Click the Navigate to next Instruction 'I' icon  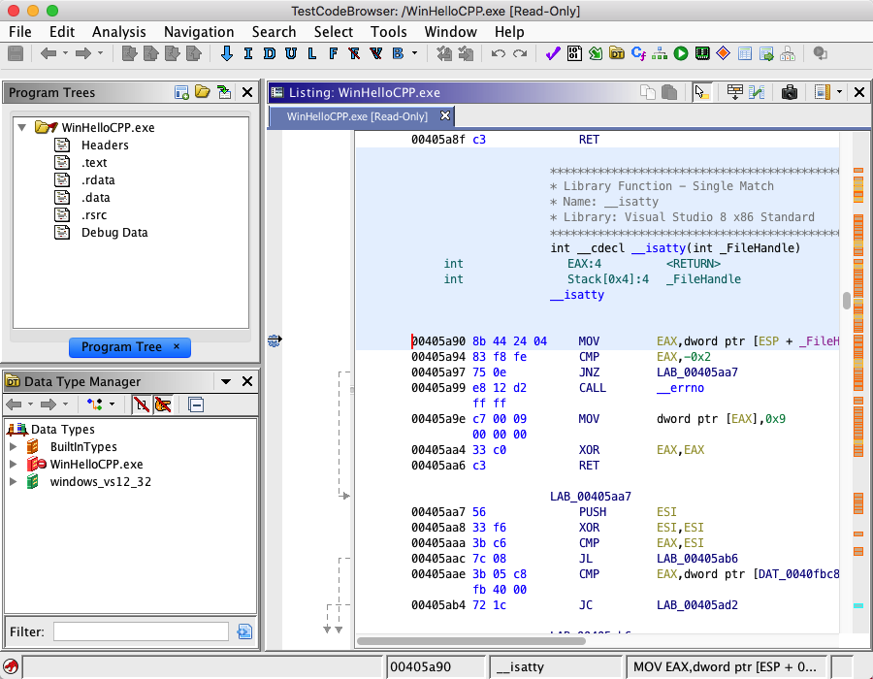pyautogui.click(x=248, y=53)
